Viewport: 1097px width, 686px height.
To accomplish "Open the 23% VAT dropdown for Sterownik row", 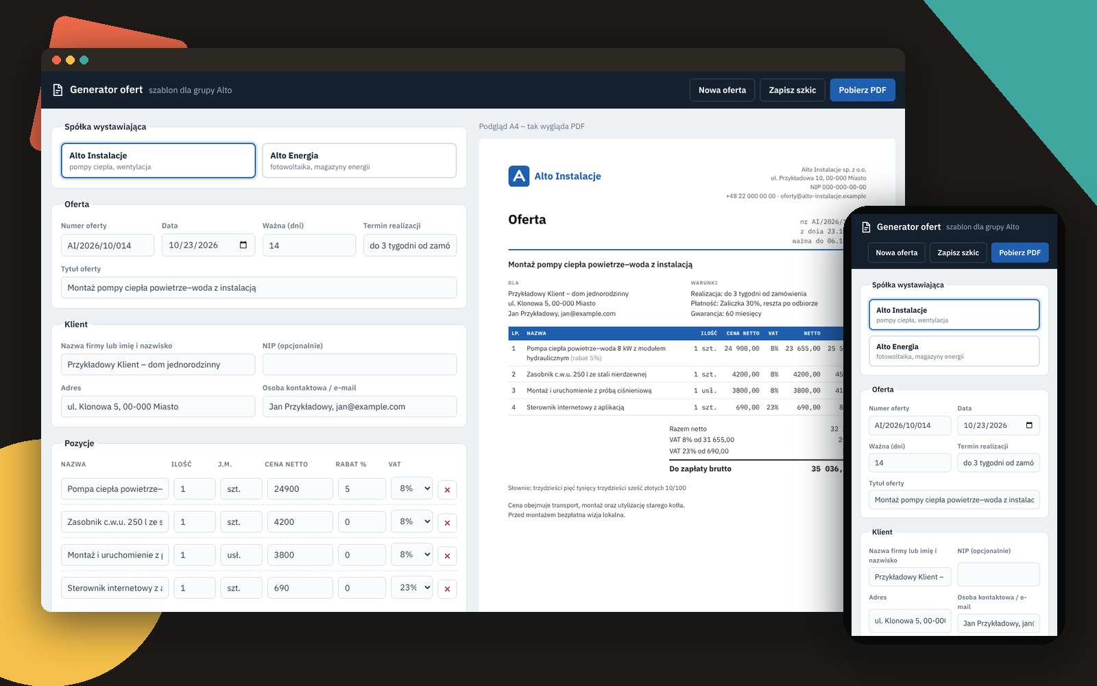I will pyautogui.click(x=412, y=587).
